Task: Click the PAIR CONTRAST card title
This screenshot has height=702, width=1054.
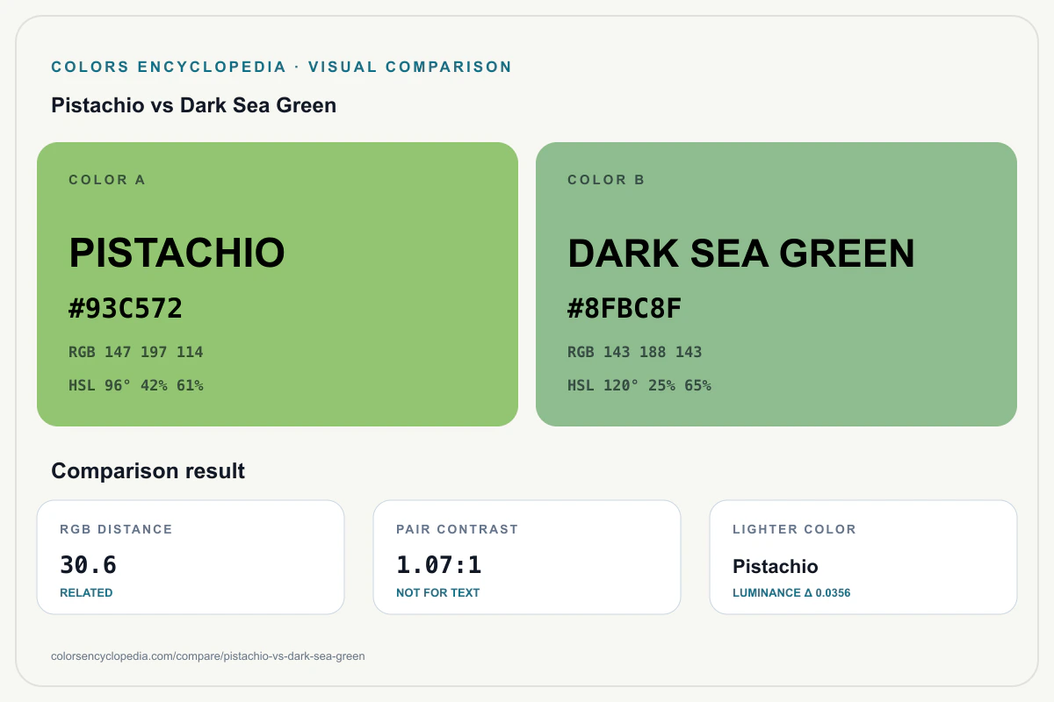Action: pos(458,529)
